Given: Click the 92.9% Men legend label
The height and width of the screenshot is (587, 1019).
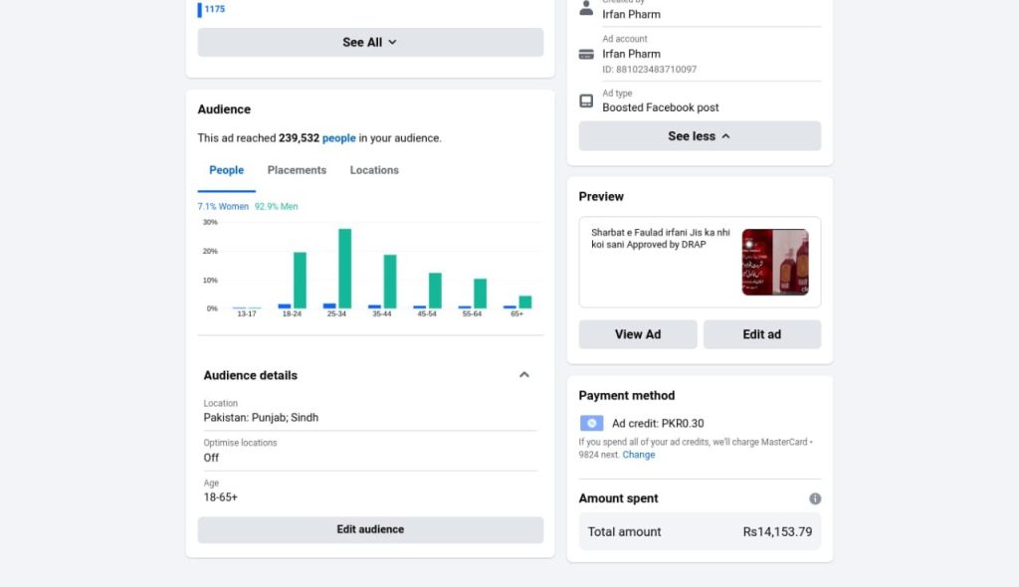Looking at the screenshot, I should pos(275,206).
